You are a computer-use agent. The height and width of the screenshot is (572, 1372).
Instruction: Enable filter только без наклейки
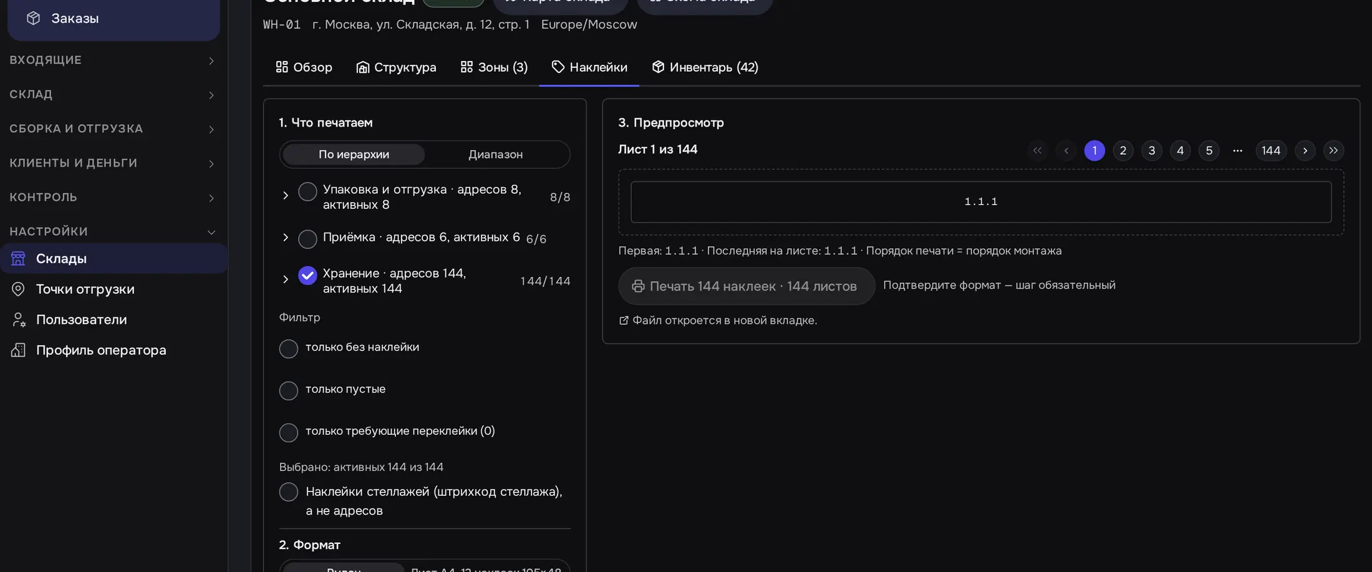point(289,349)
